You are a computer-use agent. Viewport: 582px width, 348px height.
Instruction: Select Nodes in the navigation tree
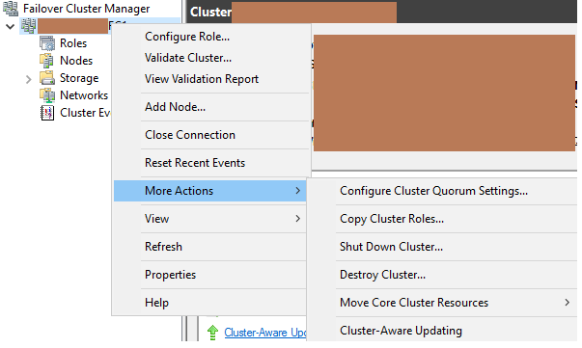(x=76, y=61)
